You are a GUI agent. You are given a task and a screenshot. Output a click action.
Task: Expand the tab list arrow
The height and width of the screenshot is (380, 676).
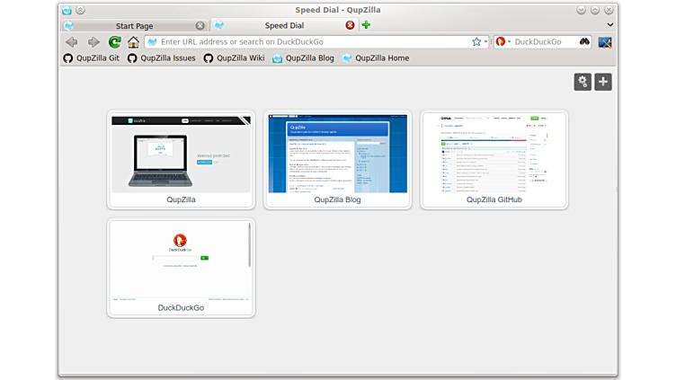(x=610, y=25)
